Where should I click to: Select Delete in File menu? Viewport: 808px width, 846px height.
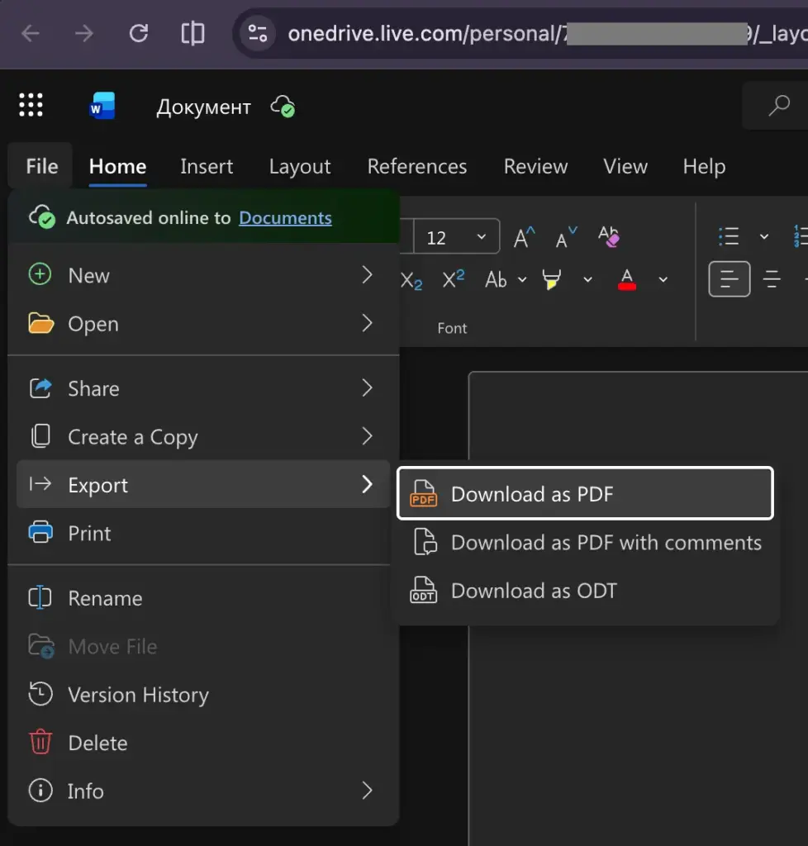click(x=203, y=743)
